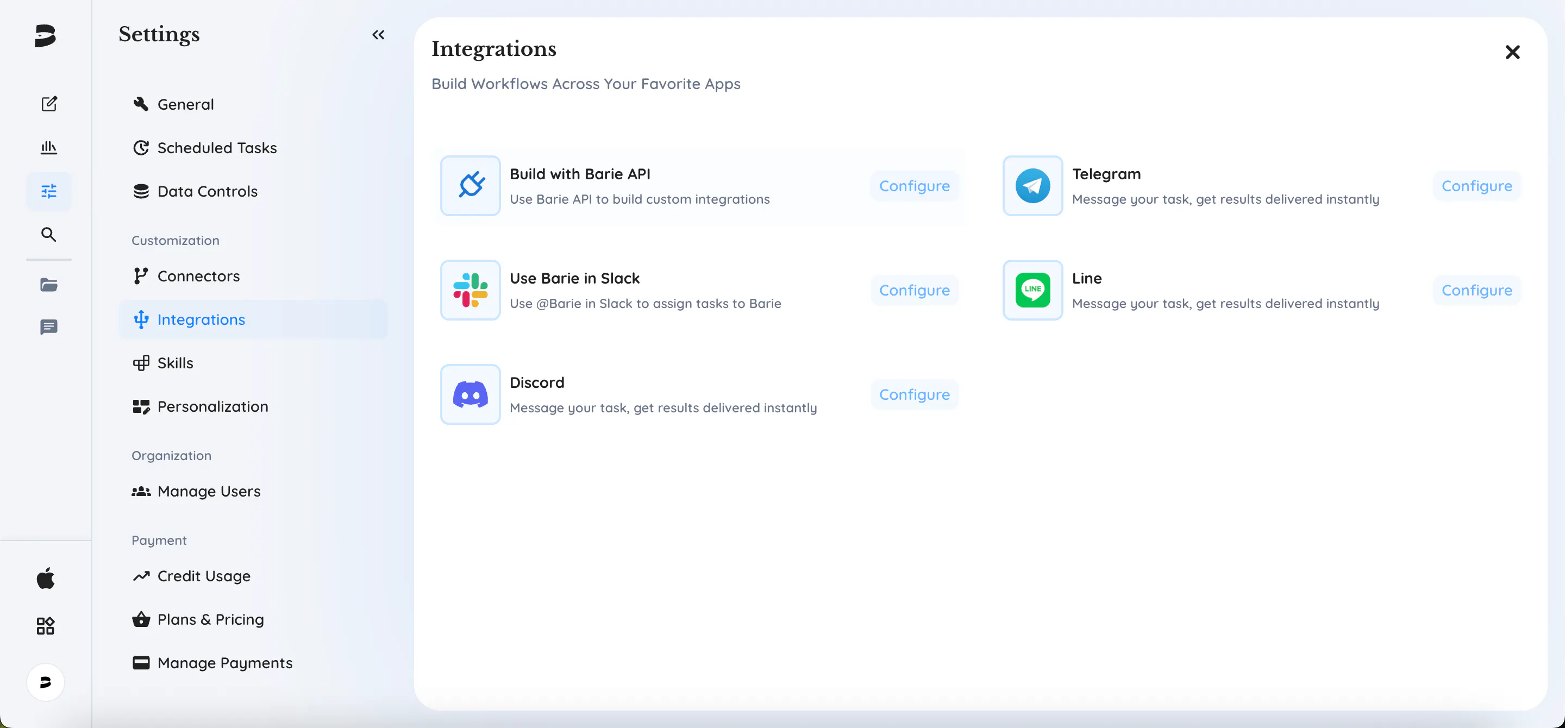Select the settings sliders icon in the rail

[48, 191]
